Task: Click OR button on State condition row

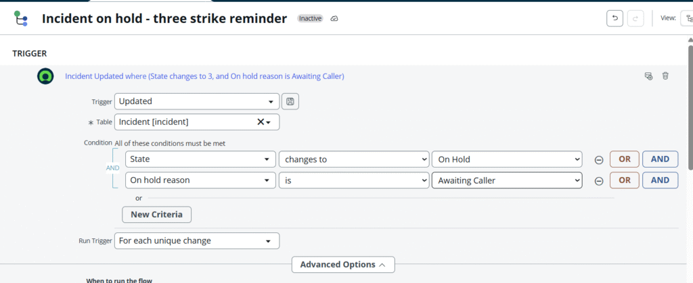Action: point(624,159)
